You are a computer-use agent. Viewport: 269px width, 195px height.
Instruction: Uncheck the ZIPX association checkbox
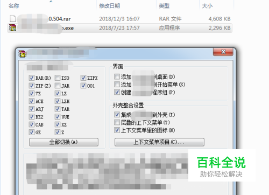click(x=83, y=78)
